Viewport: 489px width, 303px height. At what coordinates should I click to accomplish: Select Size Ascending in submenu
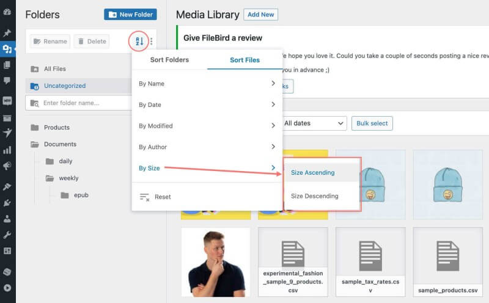[x=322, y=173]
